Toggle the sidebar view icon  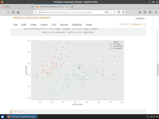point(145,12)
